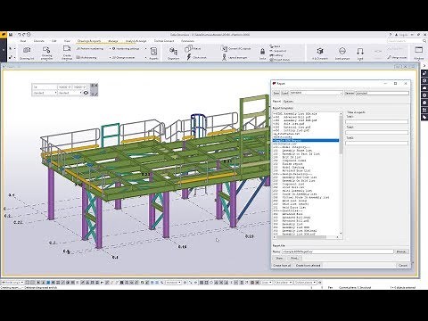The width and height of the screenshot is (428, 321).
Task: Open the Manage ribbon tab
Action: (x=113, y=41)
